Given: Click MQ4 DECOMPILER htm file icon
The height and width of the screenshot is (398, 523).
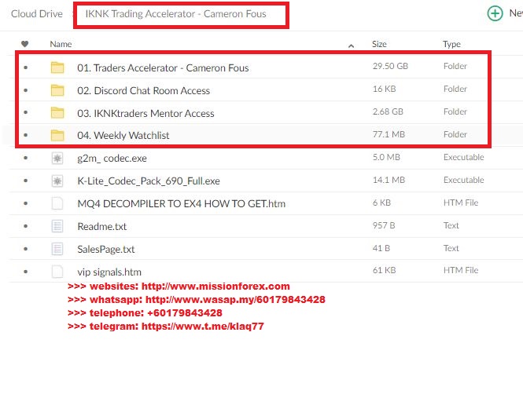Looking at the screenshot, I should tap(57, 203).
